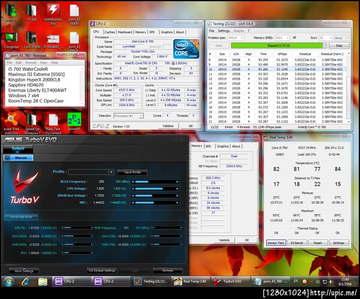360x299 pixels.
Task: Adjust DRAM Bus Voltage slider
Action: (x=155, y=196)
